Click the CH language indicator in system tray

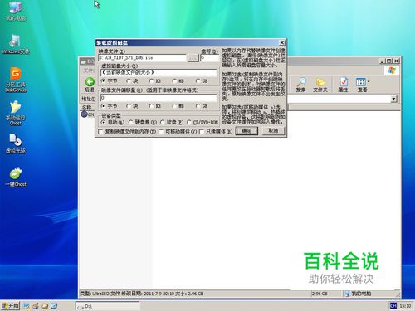click(393, 305)
